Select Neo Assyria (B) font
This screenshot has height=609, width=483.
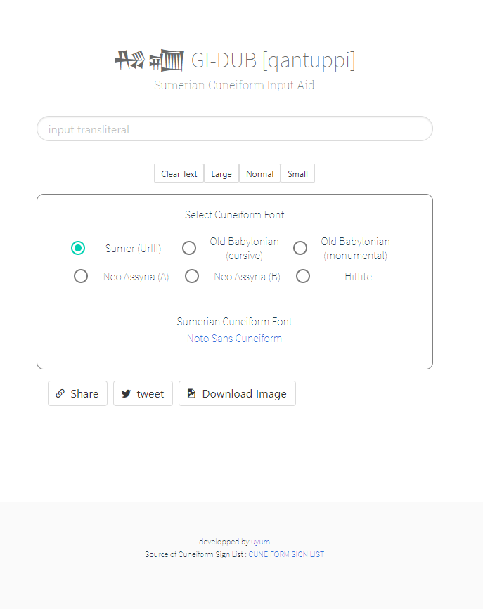[192, 276]
